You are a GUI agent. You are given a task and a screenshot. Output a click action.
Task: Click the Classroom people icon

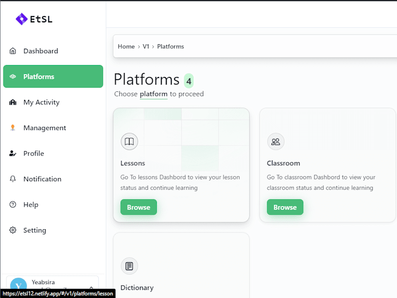point(276,142)
